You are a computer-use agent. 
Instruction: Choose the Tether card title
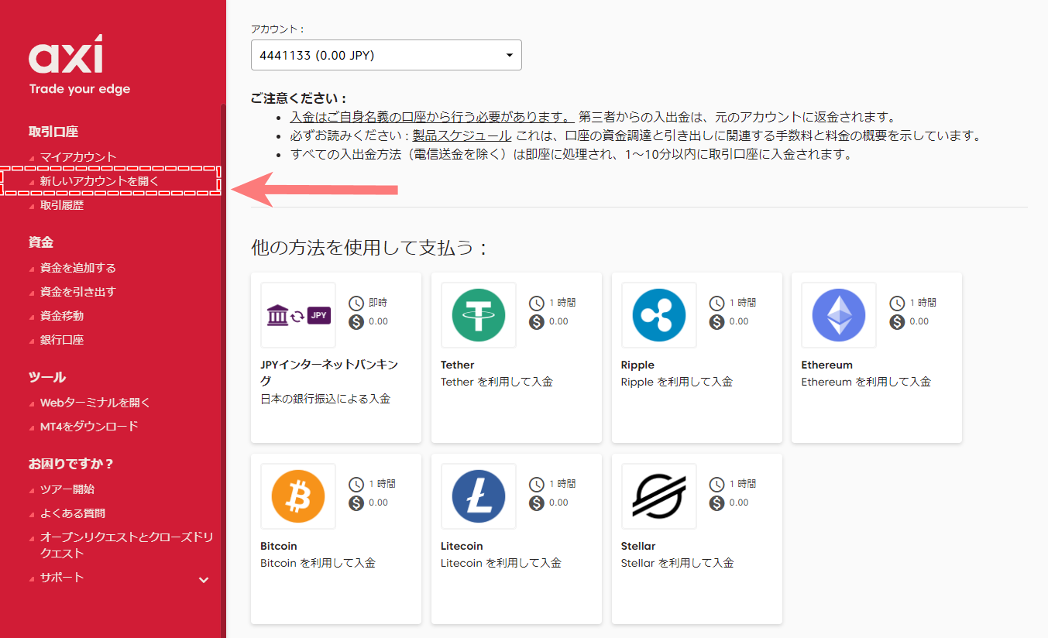[x=458, y=365]
